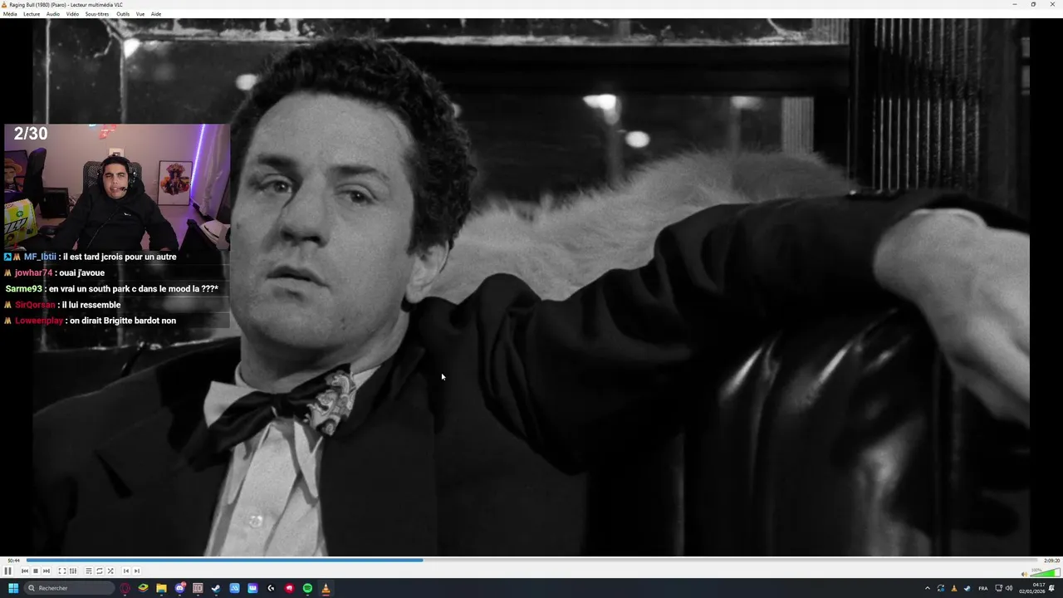Click the Steam tray icon
This screenshot has width=1063, height=598.
(x=967, y=588)
